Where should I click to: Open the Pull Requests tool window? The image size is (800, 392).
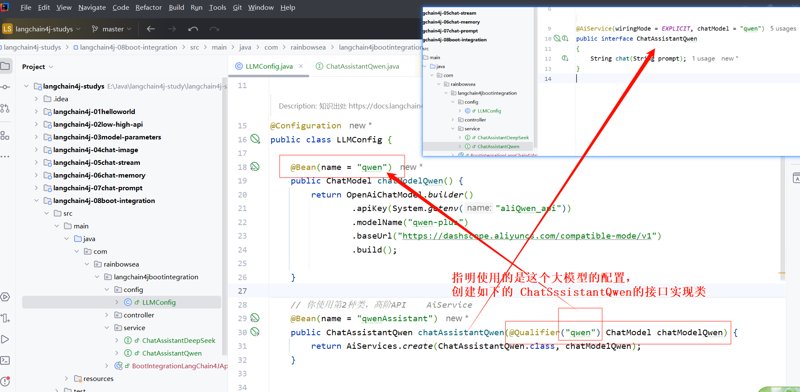coord(6,108)
